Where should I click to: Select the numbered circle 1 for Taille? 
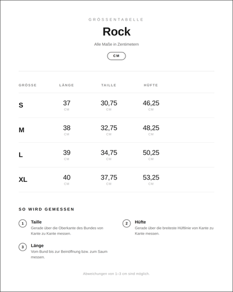tap(22, 223)
